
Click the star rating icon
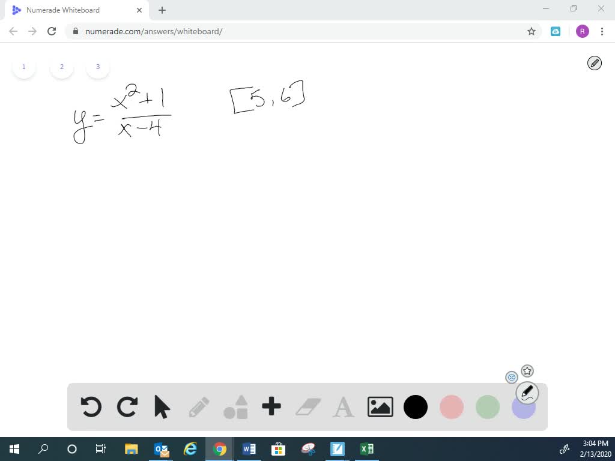point(527,370)
